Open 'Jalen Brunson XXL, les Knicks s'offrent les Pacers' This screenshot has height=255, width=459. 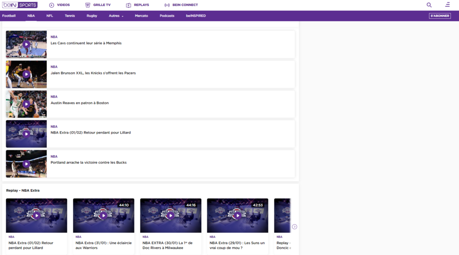93,73
